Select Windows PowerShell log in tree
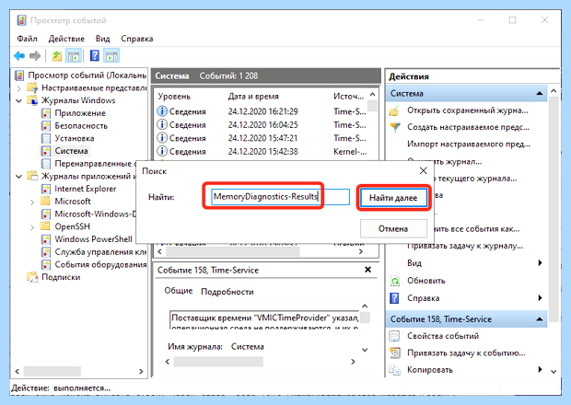571x405 pixels. (x=93, y=239)
